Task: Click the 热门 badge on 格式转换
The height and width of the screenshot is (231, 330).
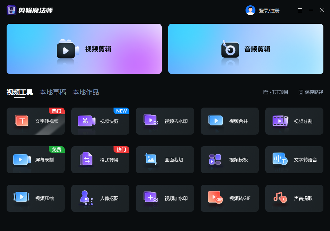Action: tap(121, 149)
